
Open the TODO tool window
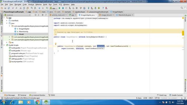52,95
